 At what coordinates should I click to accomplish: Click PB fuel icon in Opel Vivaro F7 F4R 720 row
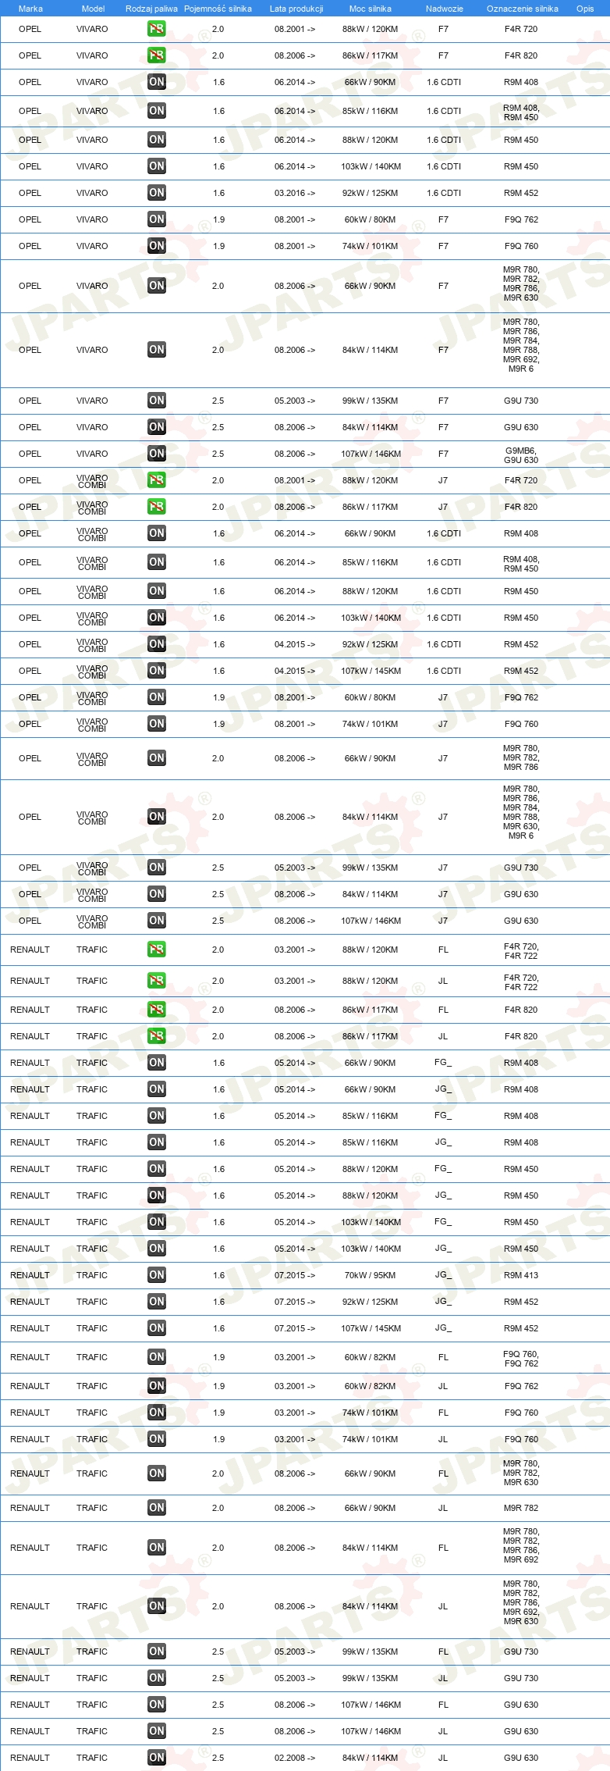pyautogui.click(x=157, y=29)
